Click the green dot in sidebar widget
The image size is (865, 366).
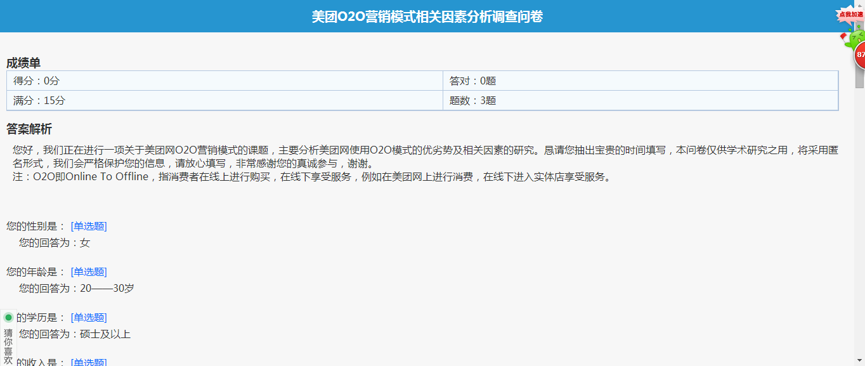click(9, 317)
